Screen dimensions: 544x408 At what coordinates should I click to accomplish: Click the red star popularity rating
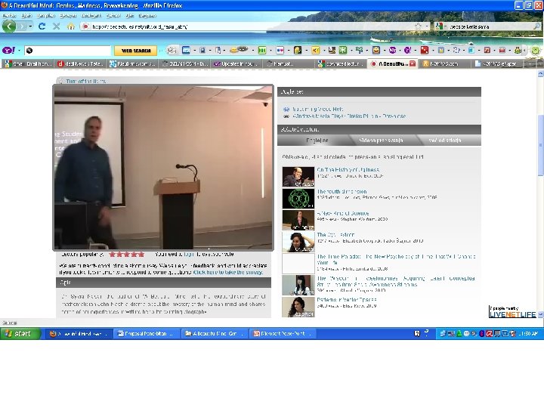pyautogui.click(x=127, y=255)
